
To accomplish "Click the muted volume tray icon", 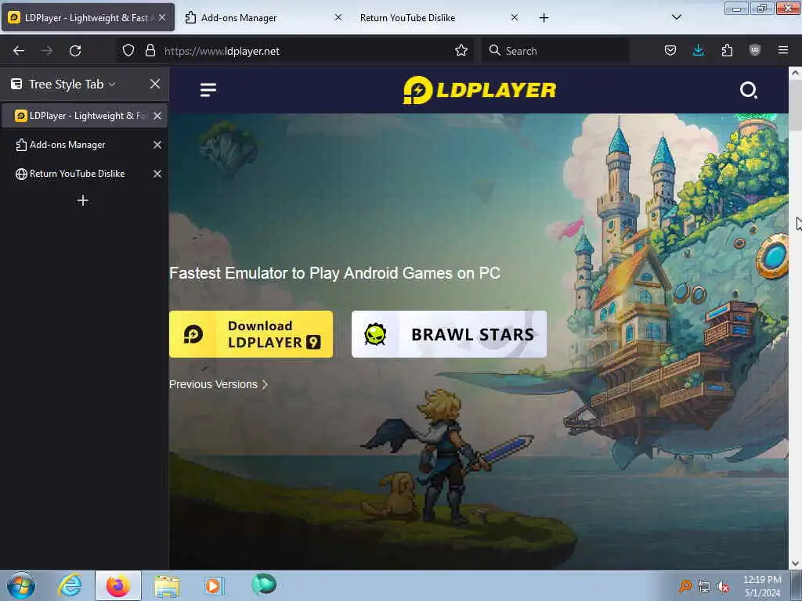I will [723, 587].
